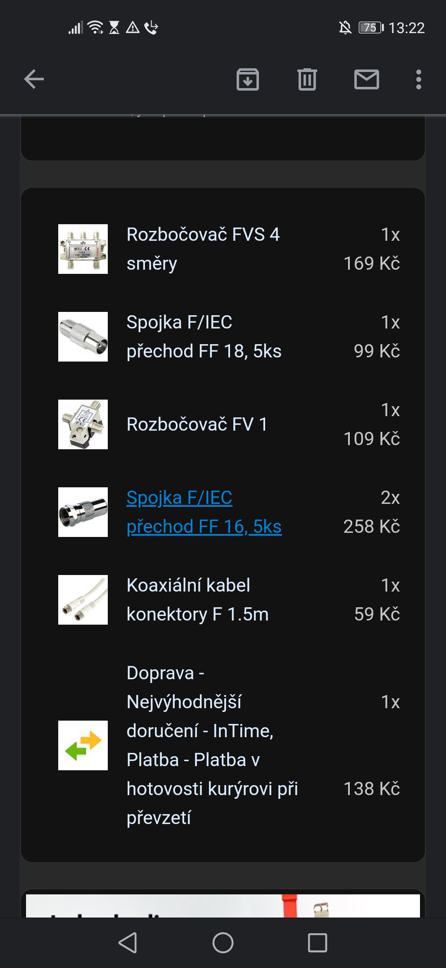Archive this email

[x=247, y=79]
